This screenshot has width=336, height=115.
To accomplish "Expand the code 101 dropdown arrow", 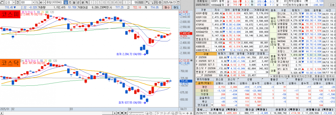I will [x=33, y=2].
